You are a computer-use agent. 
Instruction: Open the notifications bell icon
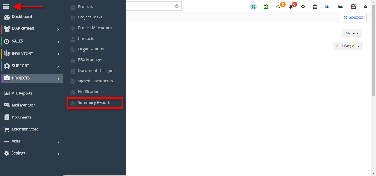(291, 7)
